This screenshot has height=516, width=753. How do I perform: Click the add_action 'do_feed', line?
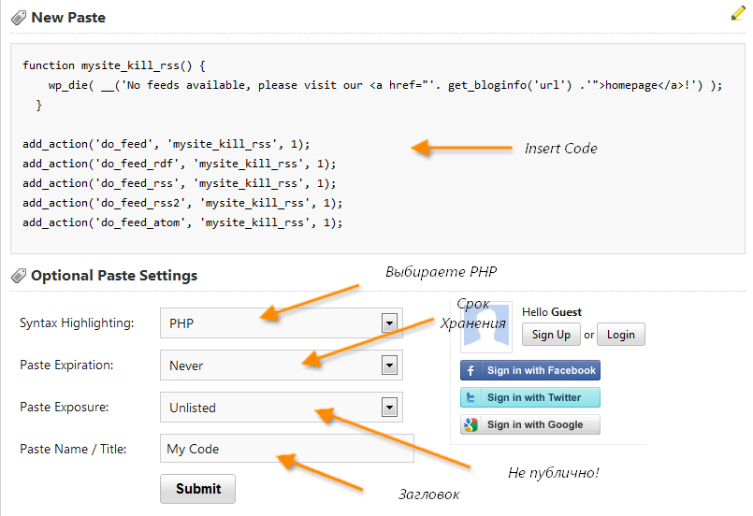pos(167,145)
